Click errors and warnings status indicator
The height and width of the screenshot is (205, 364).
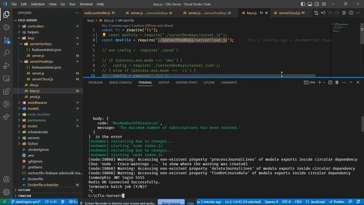[x=73, y=202]
